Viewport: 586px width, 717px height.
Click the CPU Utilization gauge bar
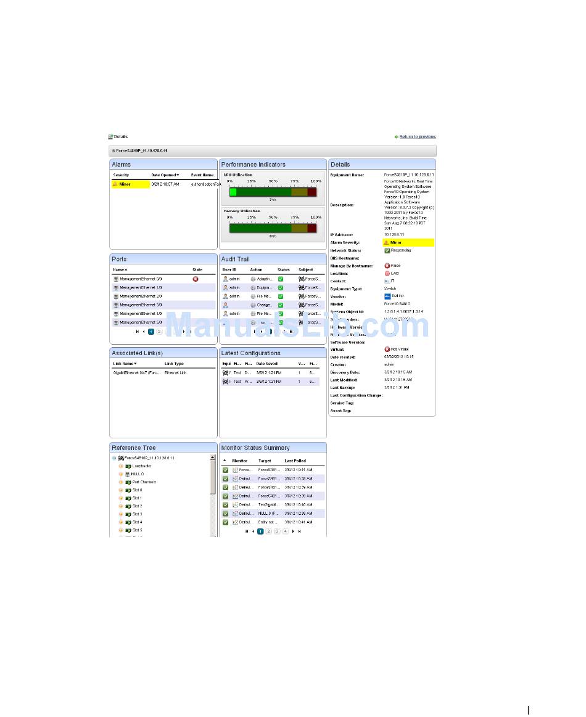click(x=273, y=192)
